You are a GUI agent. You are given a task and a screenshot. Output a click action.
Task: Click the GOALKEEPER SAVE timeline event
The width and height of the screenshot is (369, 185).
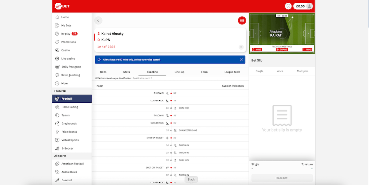[188, 130]
